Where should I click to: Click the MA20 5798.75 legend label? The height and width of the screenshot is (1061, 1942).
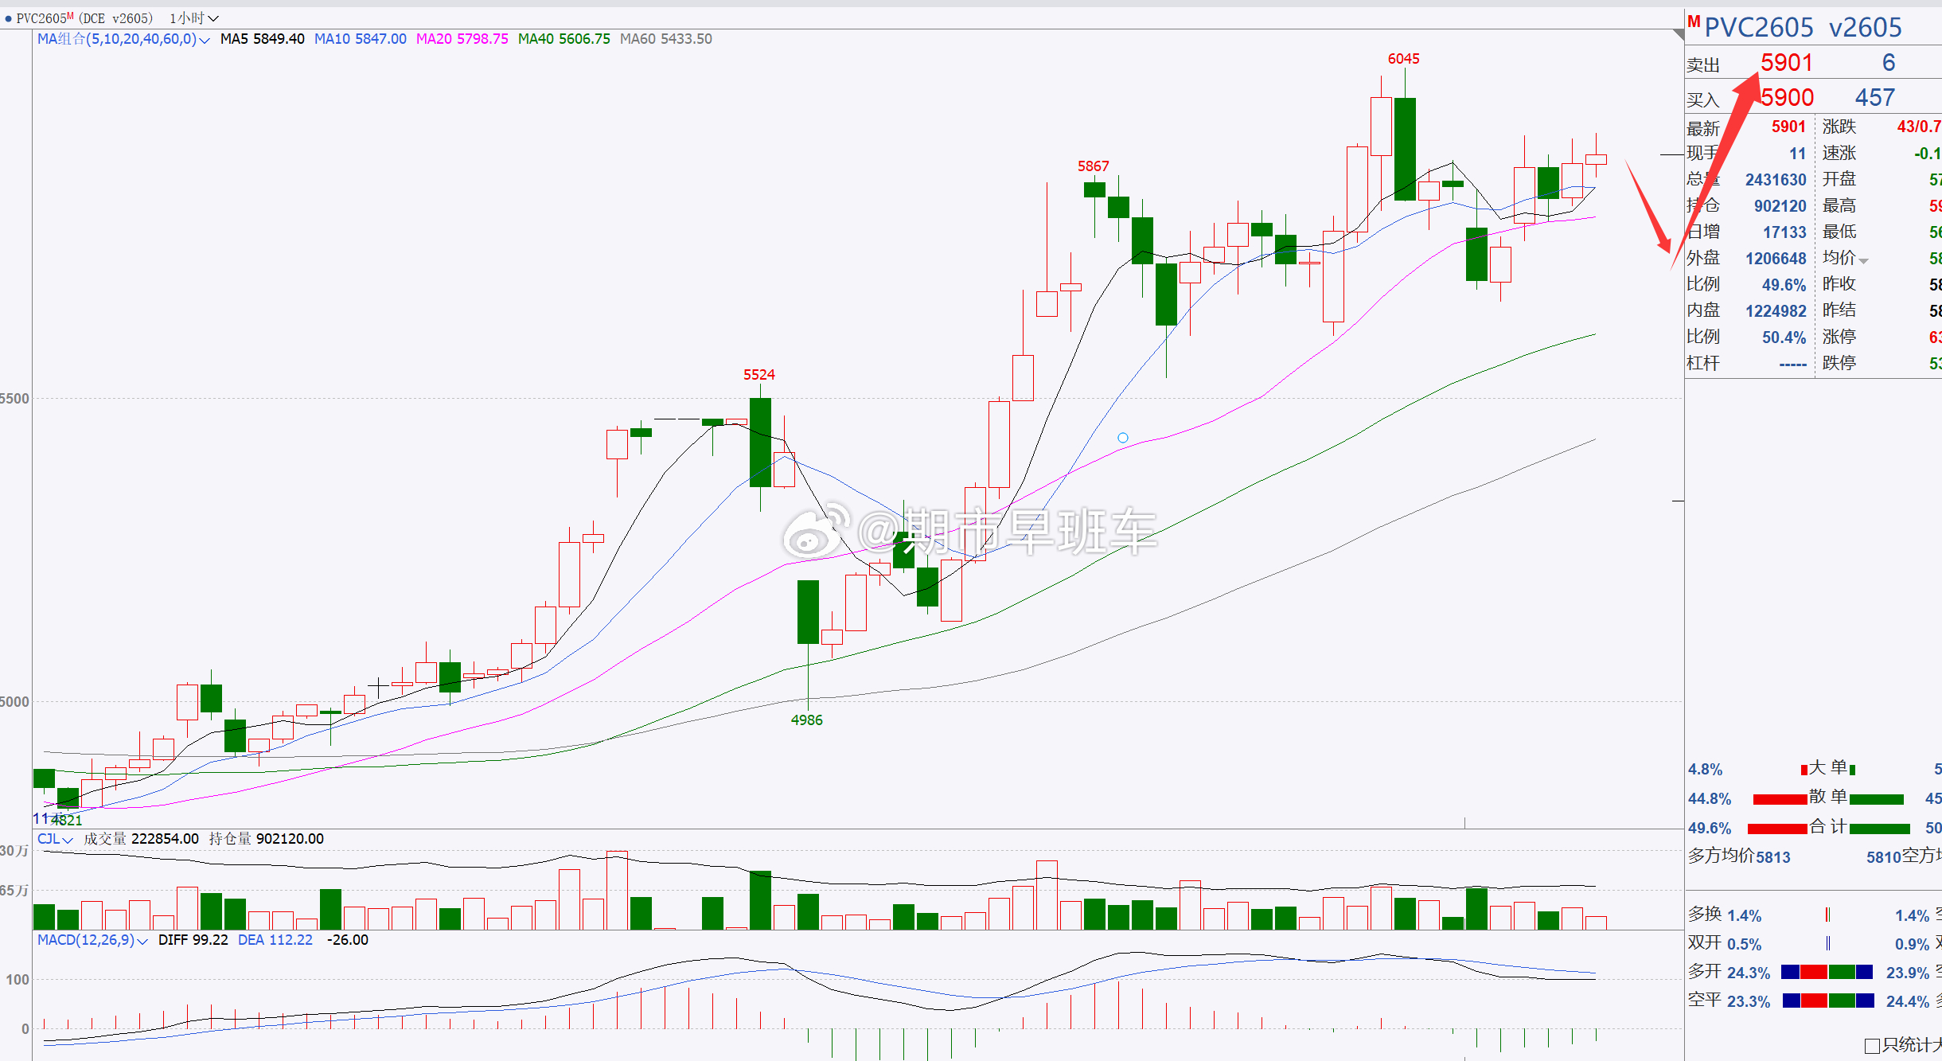[x=462, y=39]
